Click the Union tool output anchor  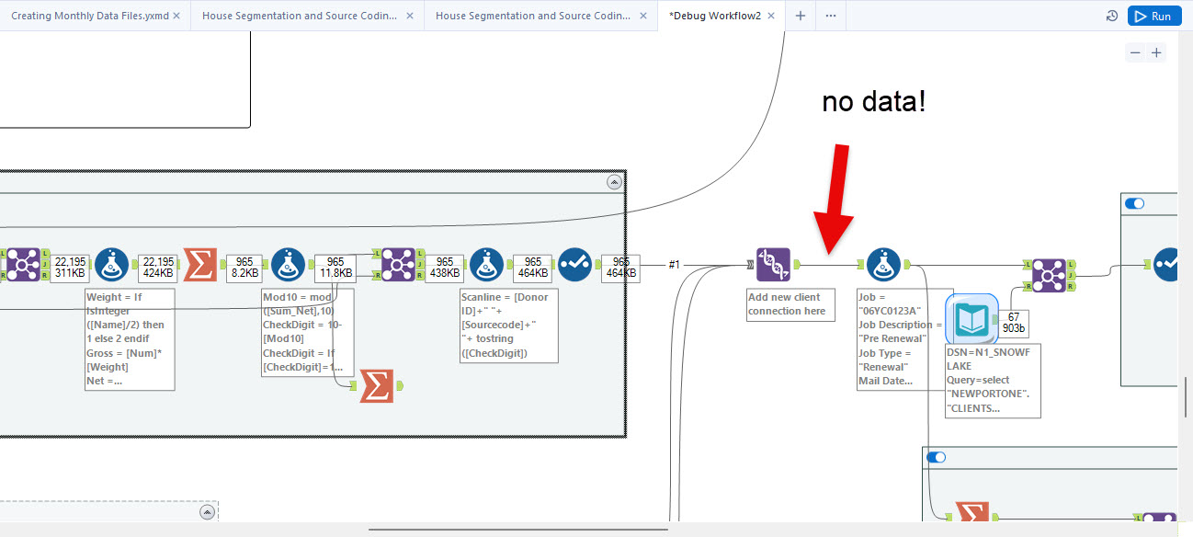coord(797,265)
